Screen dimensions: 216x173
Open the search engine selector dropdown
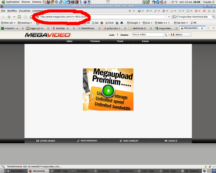coord(175,17)
